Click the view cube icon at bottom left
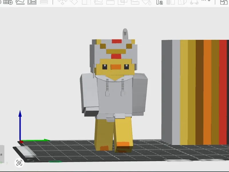Screen dimensions: 229x172 [19, 163]
